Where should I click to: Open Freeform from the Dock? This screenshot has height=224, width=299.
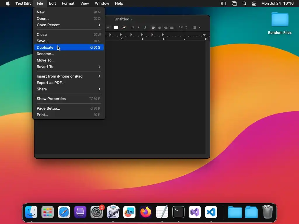coord(129,212)
